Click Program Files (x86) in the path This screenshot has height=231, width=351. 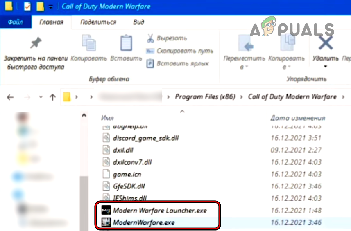tap(205, 97)
